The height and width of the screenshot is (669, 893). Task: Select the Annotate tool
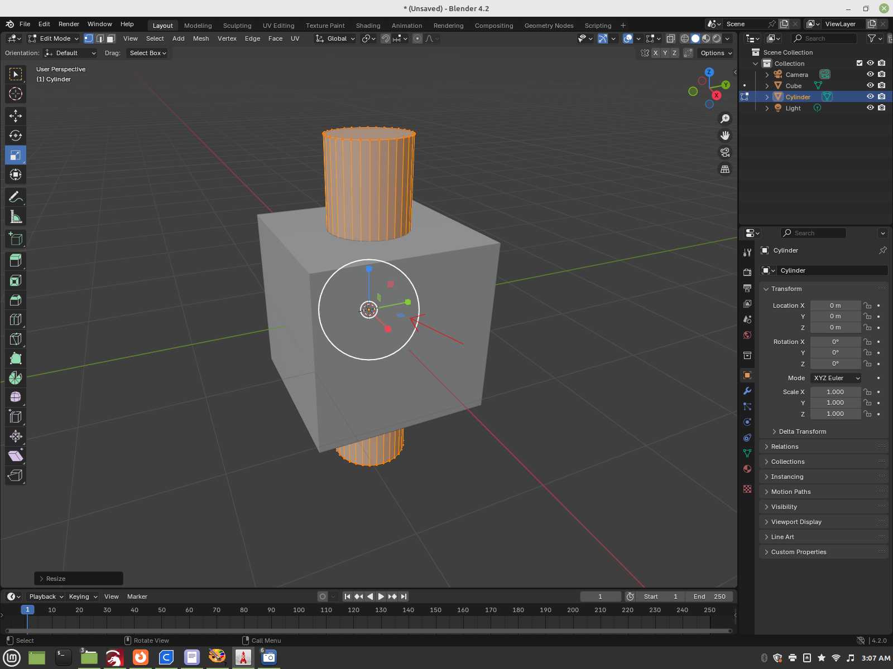point(16,197)
